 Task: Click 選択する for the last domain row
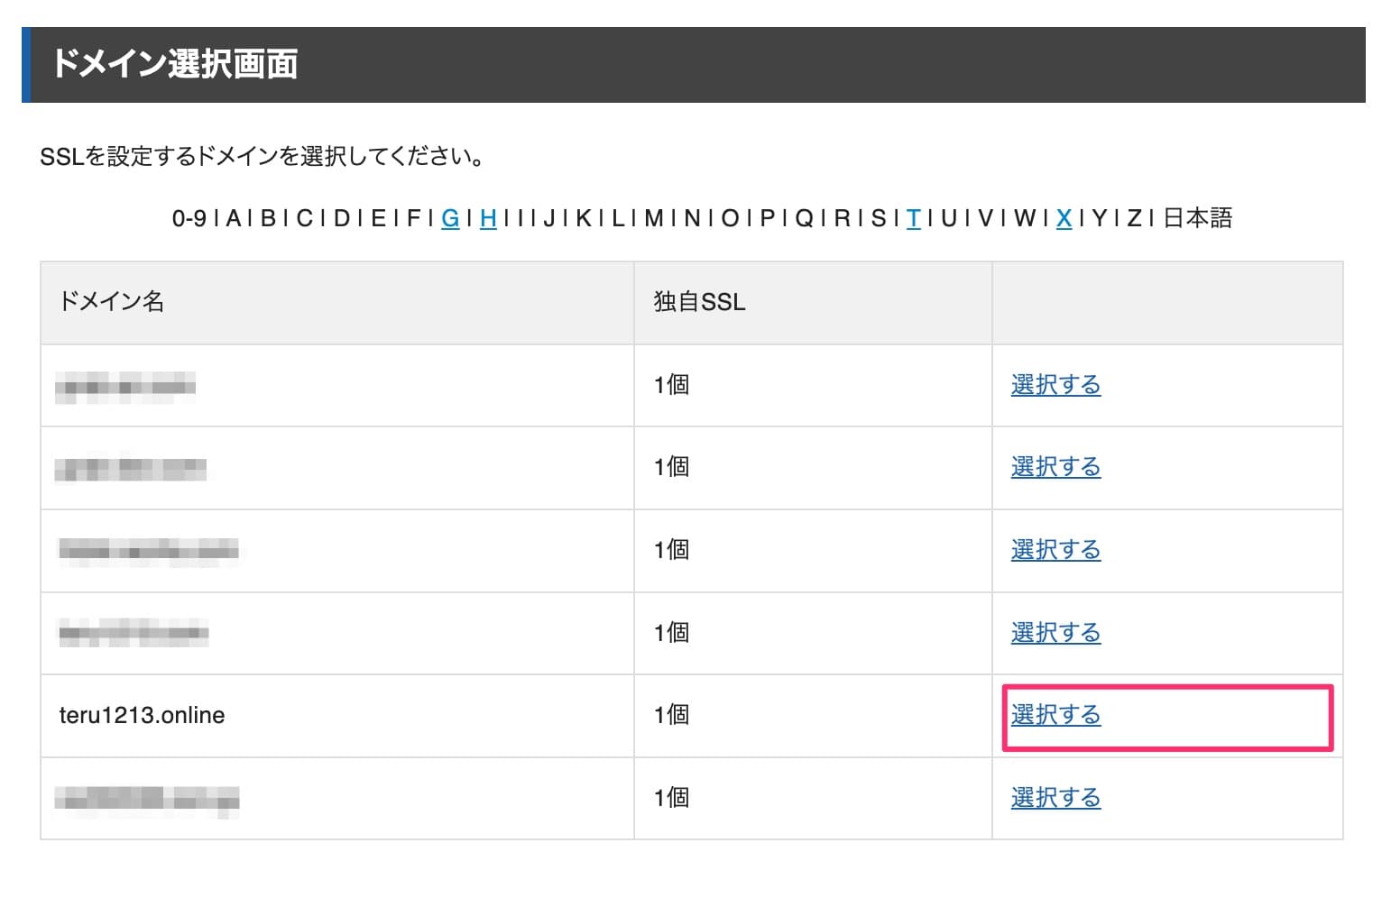click(1055, 798)
